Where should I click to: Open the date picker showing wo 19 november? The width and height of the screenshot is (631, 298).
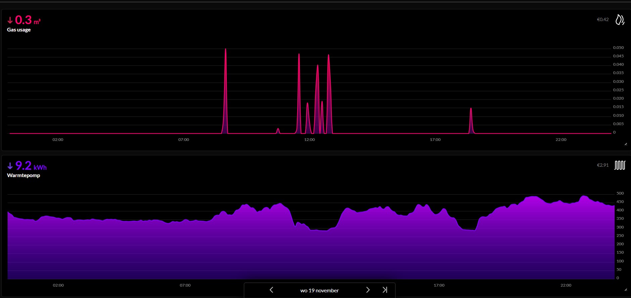pyautogui.click(x=319, y=290)
